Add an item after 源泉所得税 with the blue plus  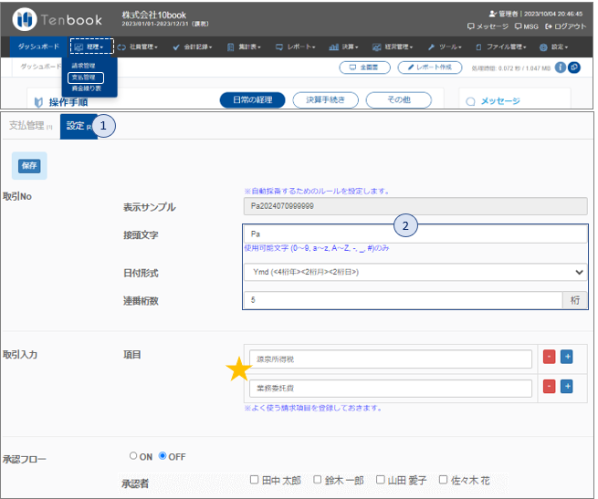tap(567, 358)
